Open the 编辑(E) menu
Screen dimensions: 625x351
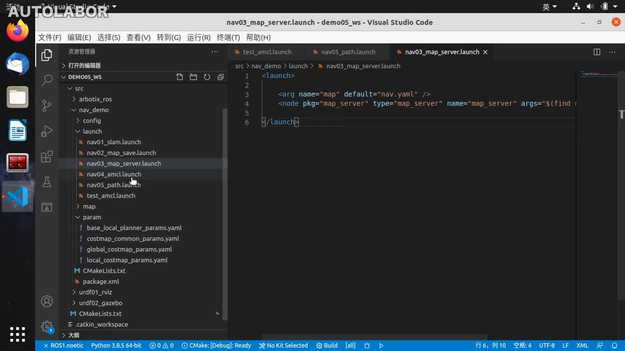79,38
